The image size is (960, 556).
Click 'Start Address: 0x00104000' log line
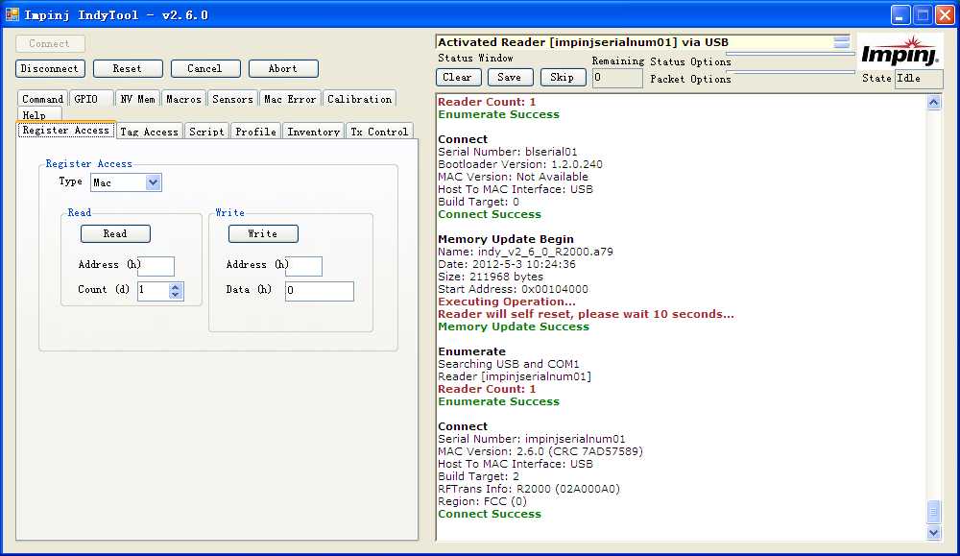click(513, 289)
